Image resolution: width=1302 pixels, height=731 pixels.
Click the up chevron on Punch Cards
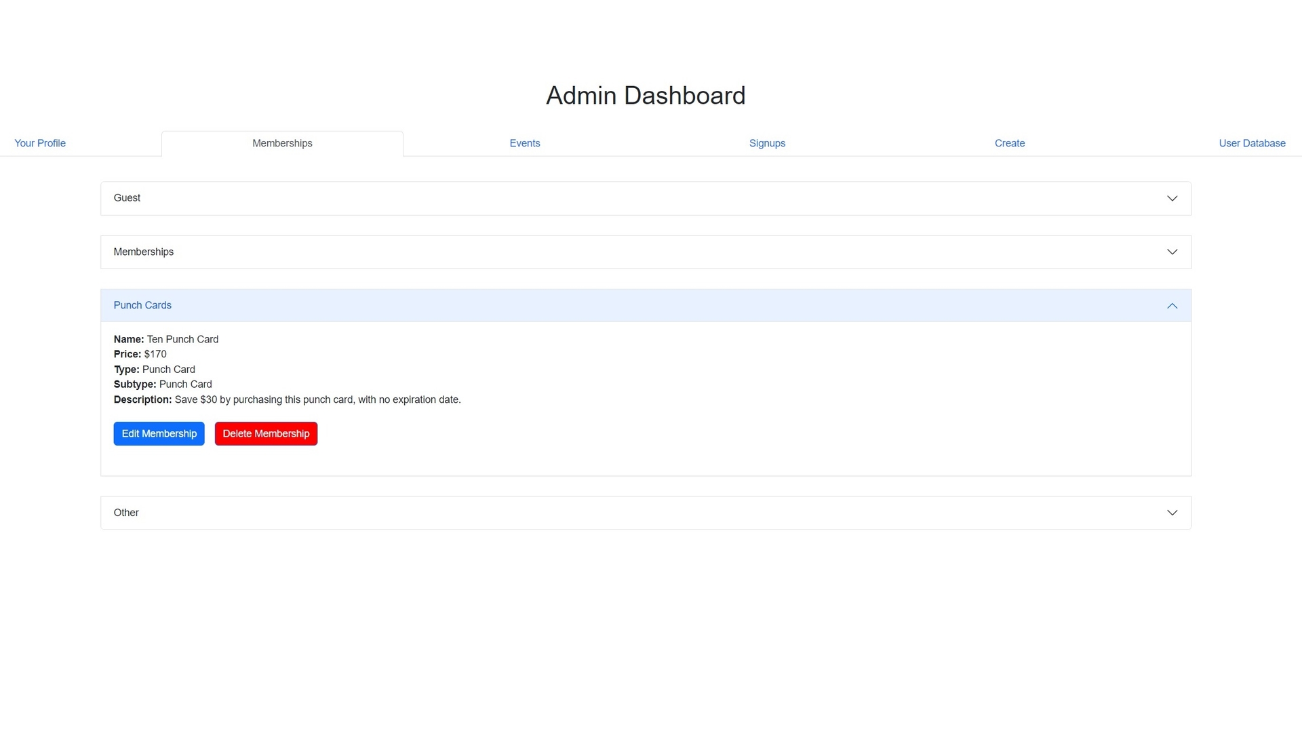tap(1172, 306)
